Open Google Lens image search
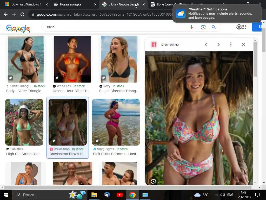266x200 pixels. (203, 27)
